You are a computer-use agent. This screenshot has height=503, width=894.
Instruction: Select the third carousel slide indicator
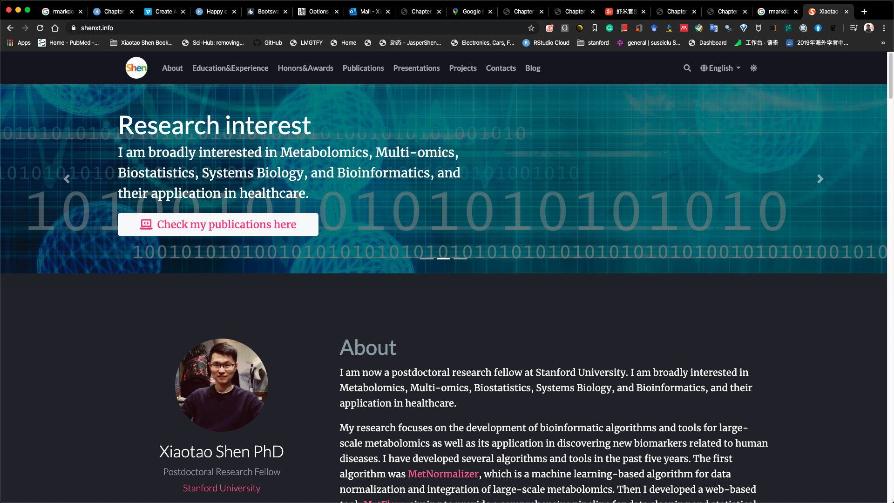(x=460, y=258)
